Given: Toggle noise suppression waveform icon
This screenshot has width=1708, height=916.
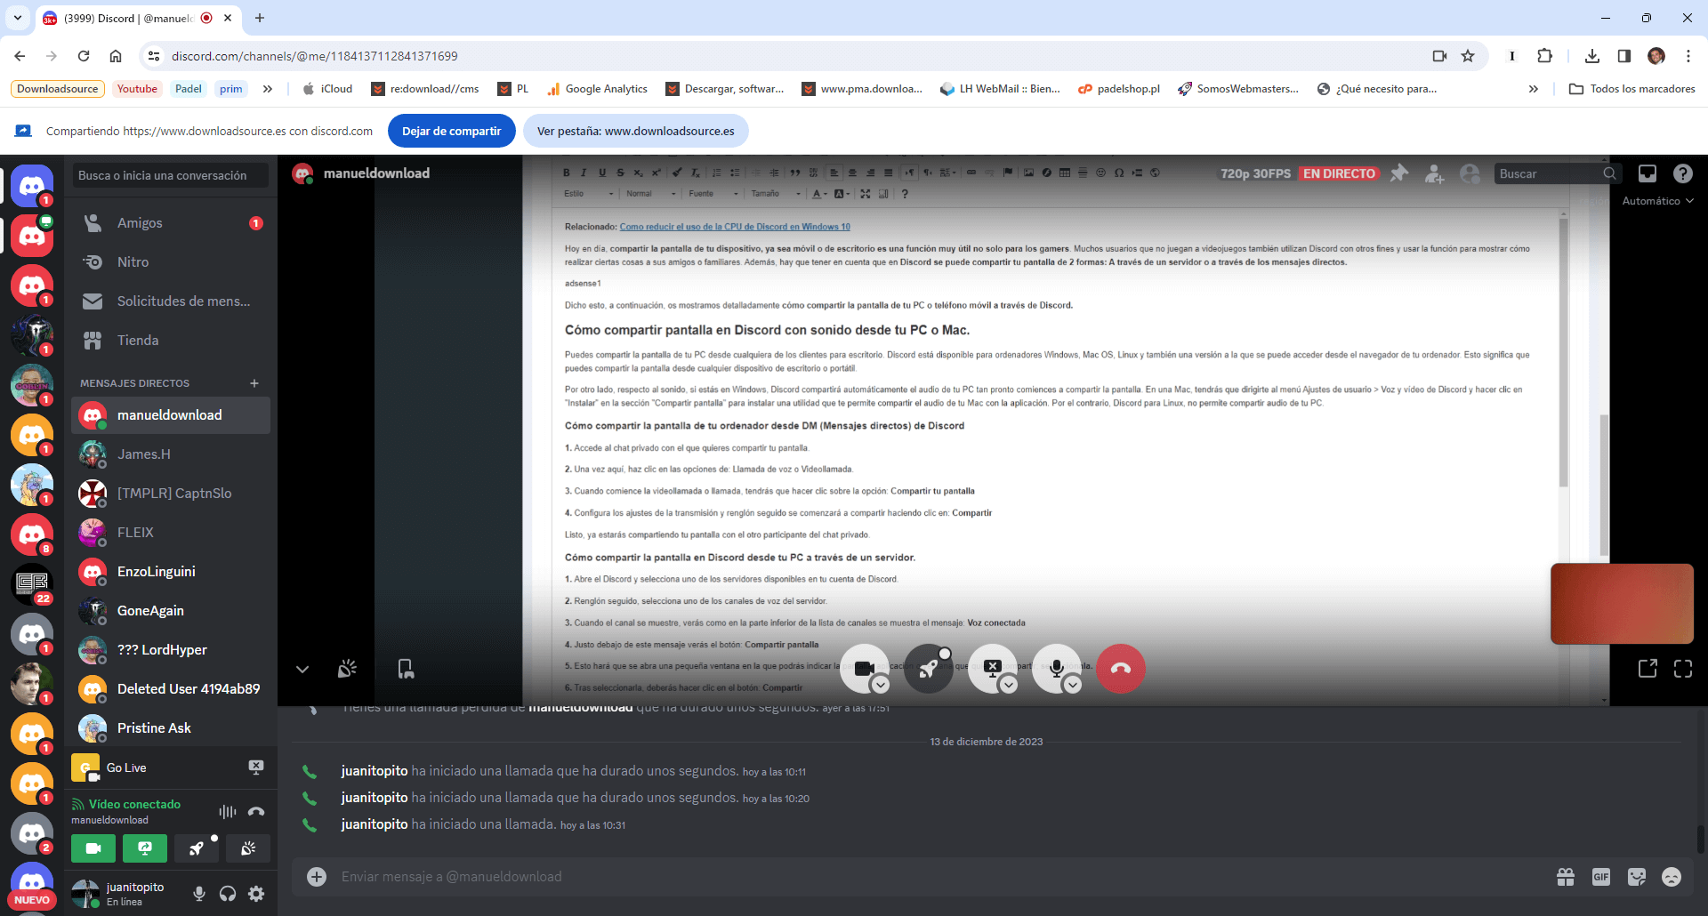Looking at the screenshot, I should coord(228,811).
